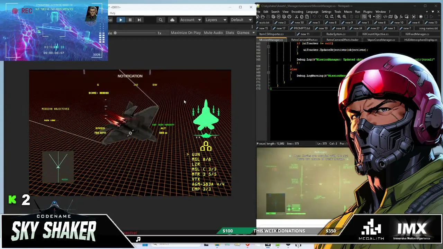Image resolution: width=443 pixels, height=249 pixels.
Task: Add a new Notepad++ tab with plus
Action: [x=427, y=12]
